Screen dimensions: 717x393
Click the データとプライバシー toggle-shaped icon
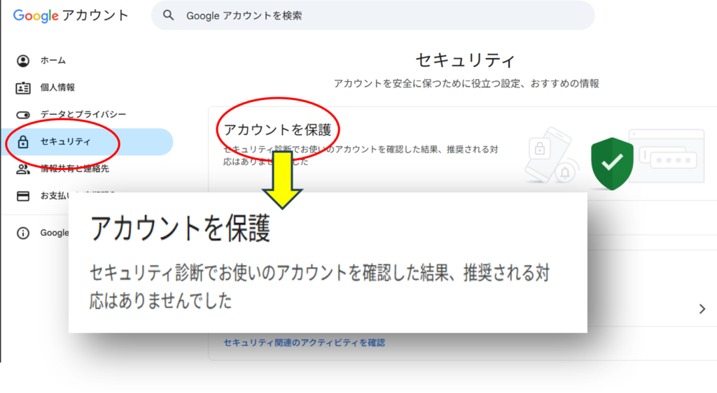coord(23,115)
